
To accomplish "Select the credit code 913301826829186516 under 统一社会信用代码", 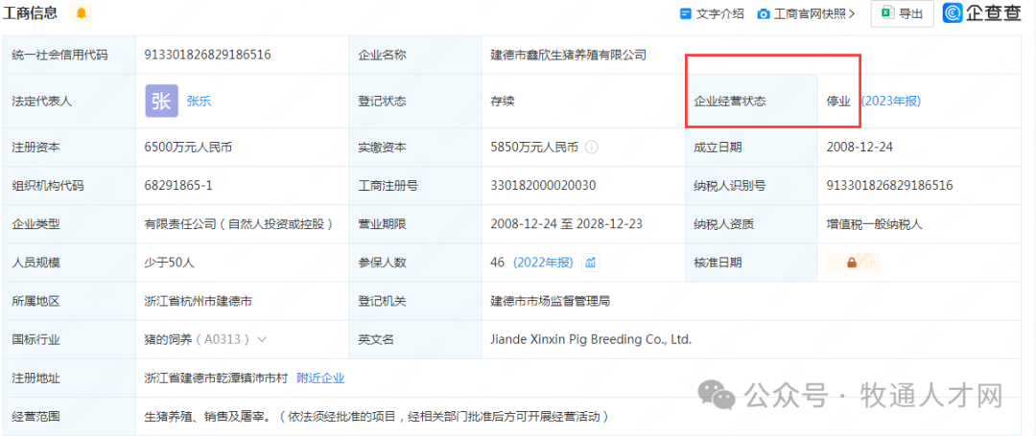I will 207,56.
